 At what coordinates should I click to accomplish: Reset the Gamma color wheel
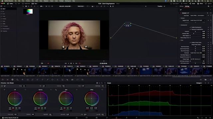click(x=51, y=90)
